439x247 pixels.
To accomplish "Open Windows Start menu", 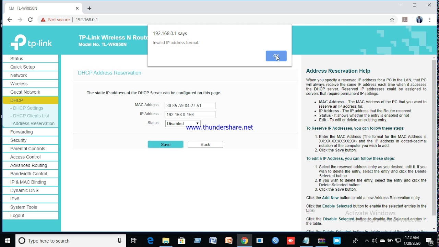I will tap(8, 240).
